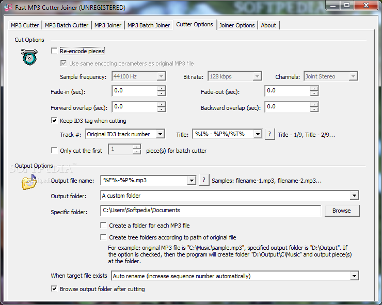
Task: Enable Only cut the first pieces checkbox
Action: point(54,151)
